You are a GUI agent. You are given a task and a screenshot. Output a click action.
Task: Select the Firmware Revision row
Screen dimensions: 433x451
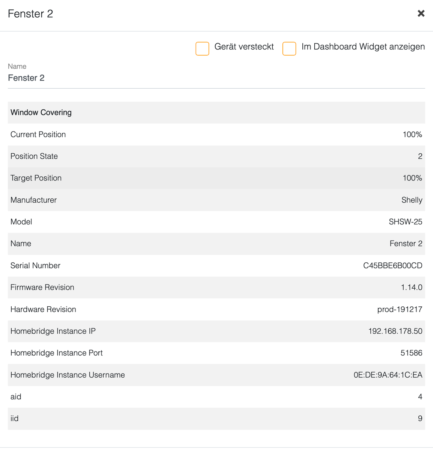click(216, 288)
